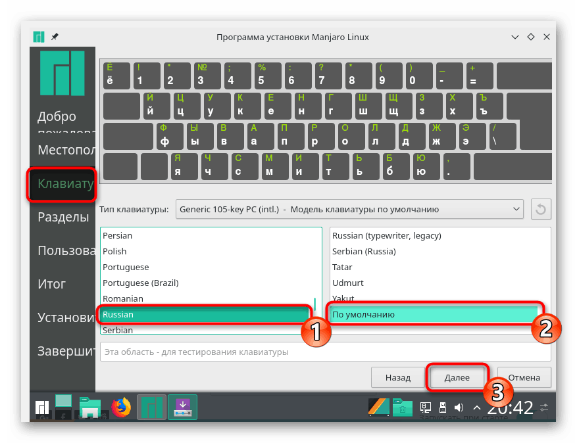The image size is (577, 443).
Task: Click the orange stripe tray icon
Action: 379,408
